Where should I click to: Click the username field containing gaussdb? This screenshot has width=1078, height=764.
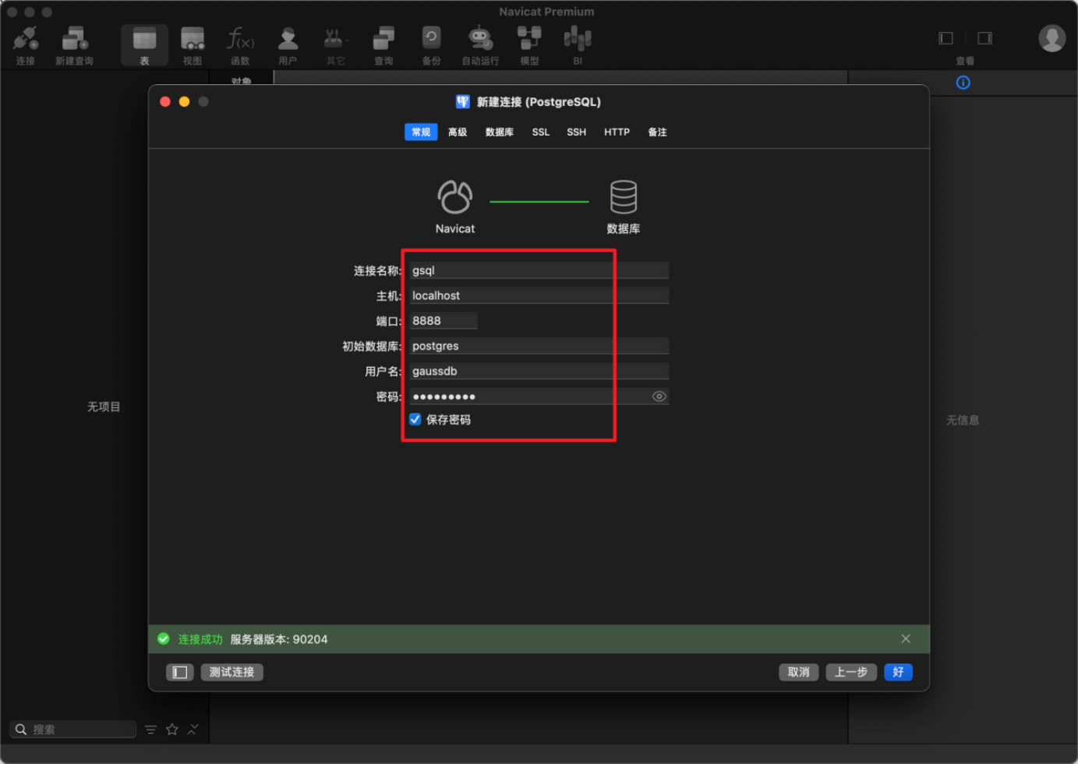[x=539, y=371]
